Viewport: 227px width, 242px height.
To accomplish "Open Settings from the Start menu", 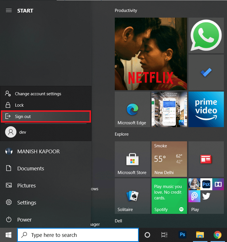I will (x=26, y=202).
